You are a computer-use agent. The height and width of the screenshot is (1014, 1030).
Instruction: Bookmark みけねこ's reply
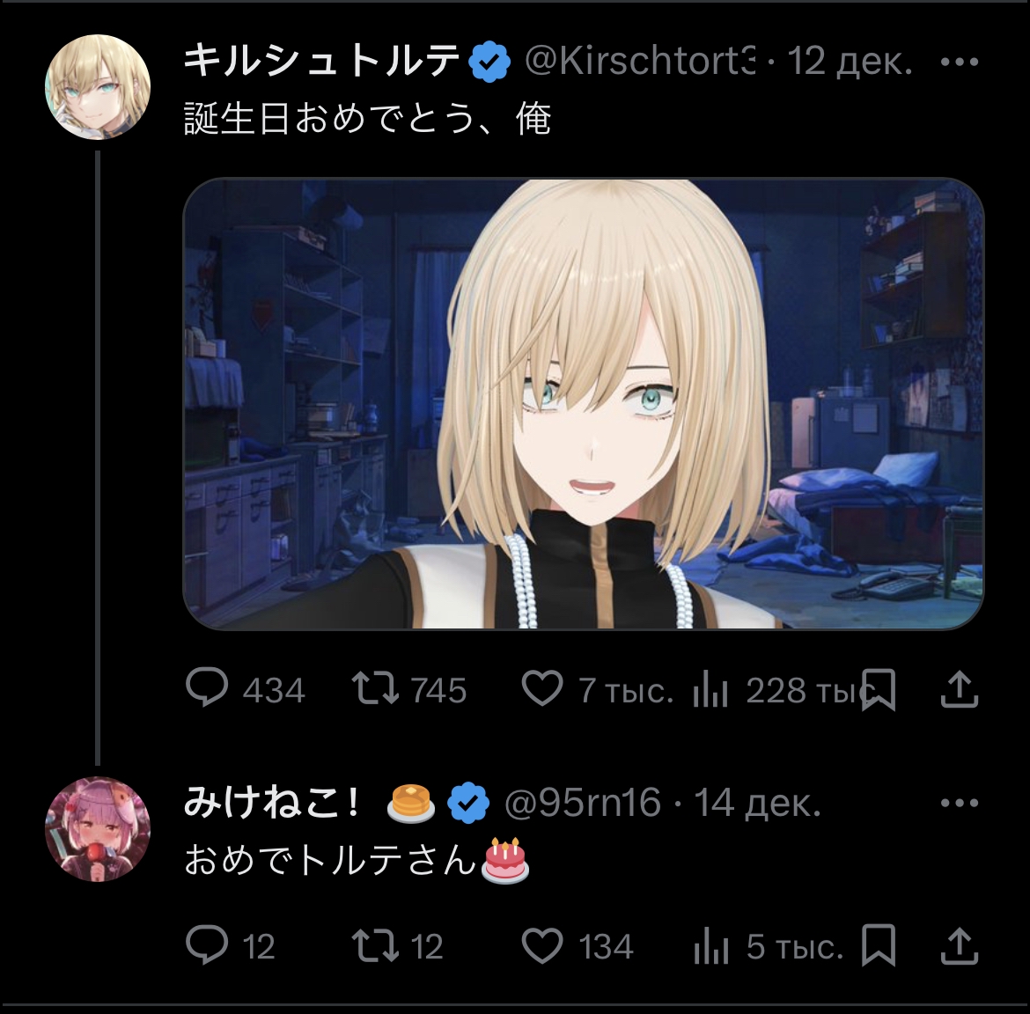tap(879, 945)
